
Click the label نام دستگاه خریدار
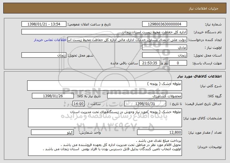(x=208, y=32)
